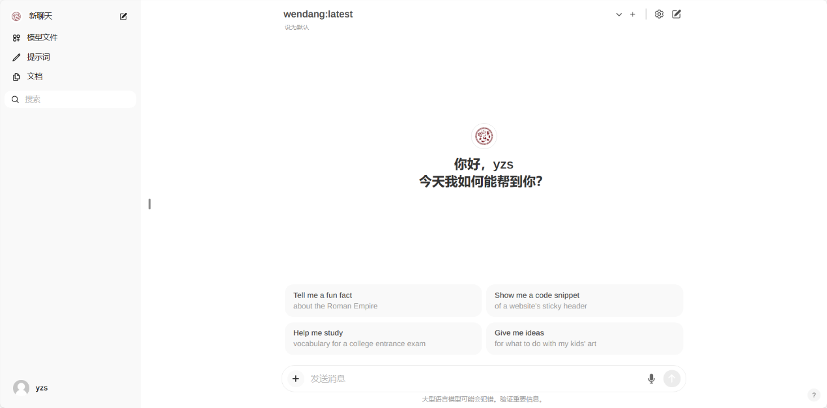
Task: Focus the 发送消息 message input
Action: [x=476, y=379]
